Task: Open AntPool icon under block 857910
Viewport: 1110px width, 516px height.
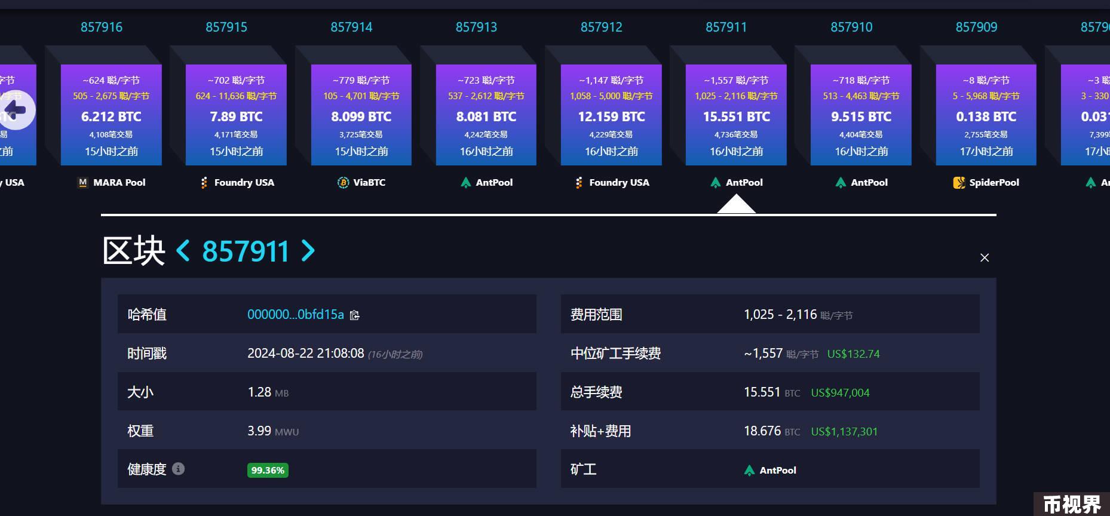Action: coord(841,182)
